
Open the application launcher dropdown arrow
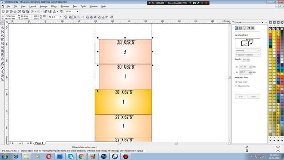click(x=57, y=12)
